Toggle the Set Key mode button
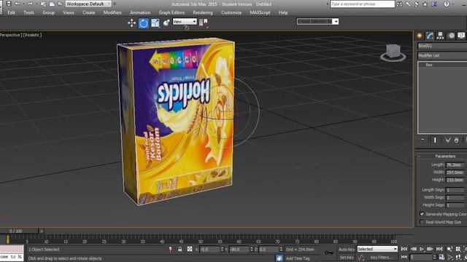Viewport: 467px width, 262px height. [x=347, y=257]
